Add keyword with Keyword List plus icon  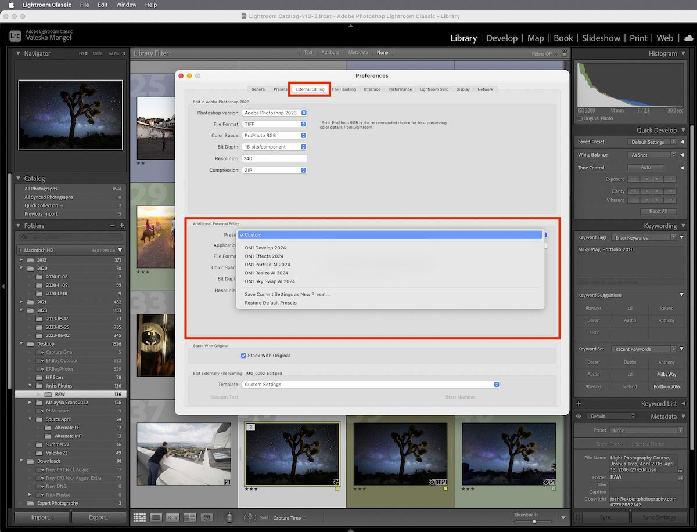point(579,403)
